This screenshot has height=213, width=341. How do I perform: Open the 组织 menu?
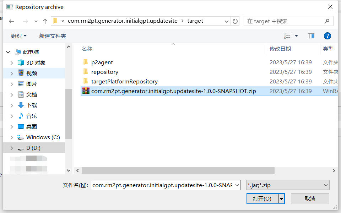coord(18,36)
